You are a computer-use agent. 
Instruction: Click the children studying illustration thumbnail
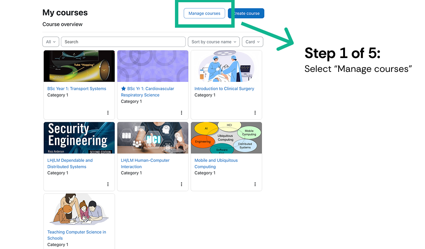(x=79, y=209)
